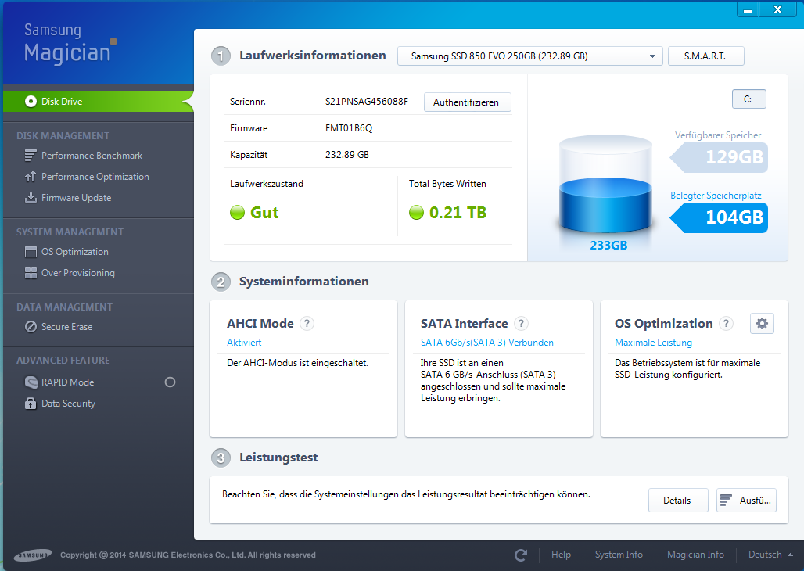Click the 233GB total size label

click(x=608, y=246)
